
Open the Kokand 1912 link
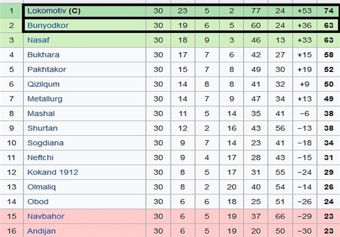(x=53, y=172)
